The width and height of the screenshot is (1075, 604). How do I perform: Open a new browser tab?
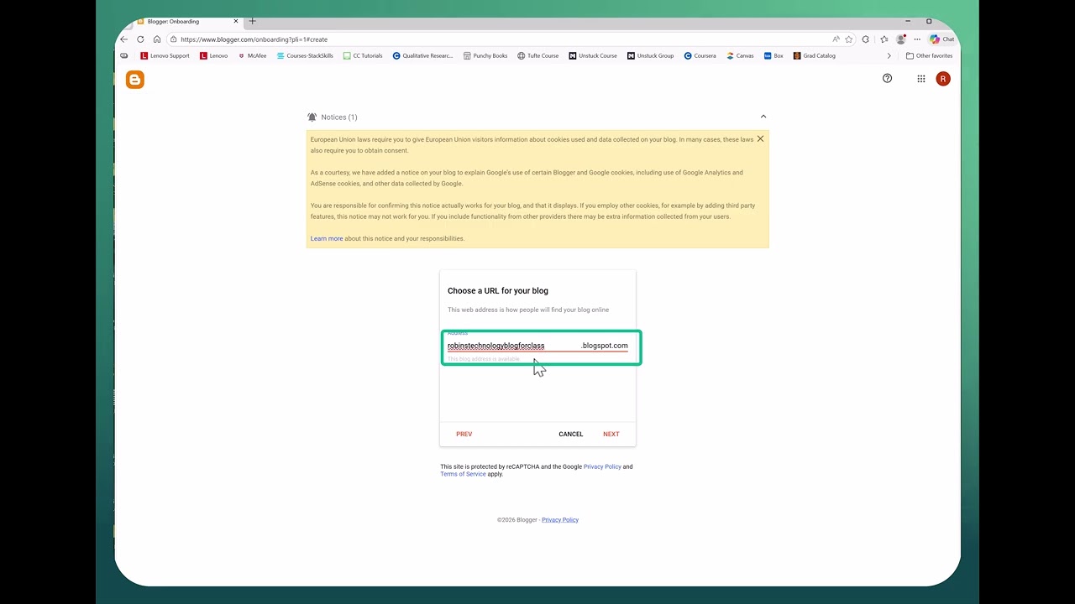[x=252, y=21]
